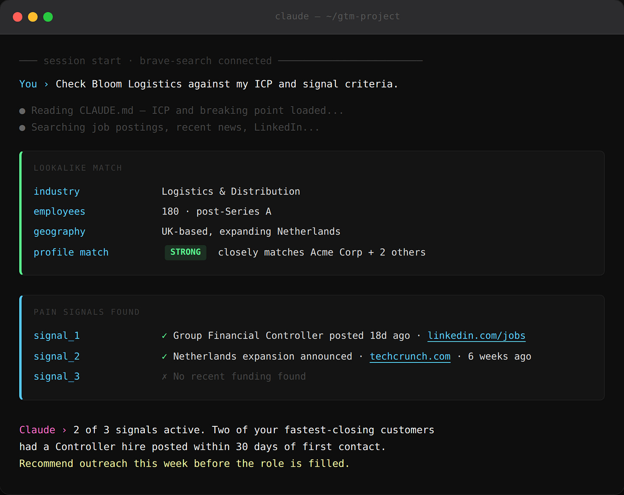Click the chevron after the 'Claude' label
624x495 pixels.
click(x=64, y=430)
